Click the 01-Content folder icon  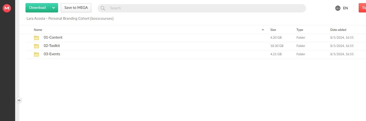point(36,38)
